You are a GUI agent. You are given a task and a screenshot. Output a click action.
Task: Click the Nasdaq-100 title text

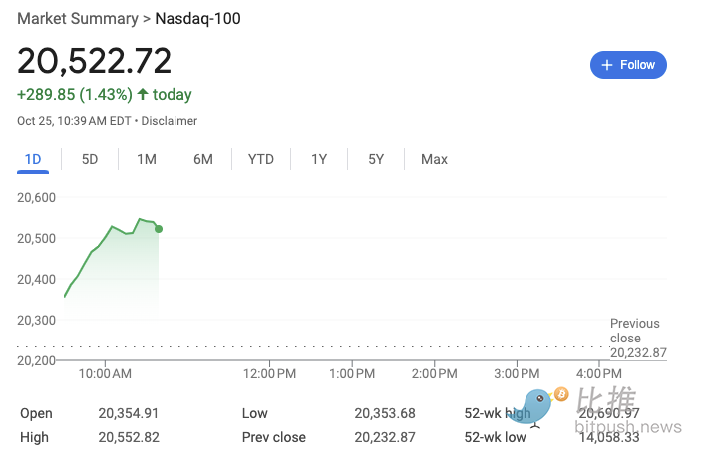pyautogui.click(x=197, y=19)
